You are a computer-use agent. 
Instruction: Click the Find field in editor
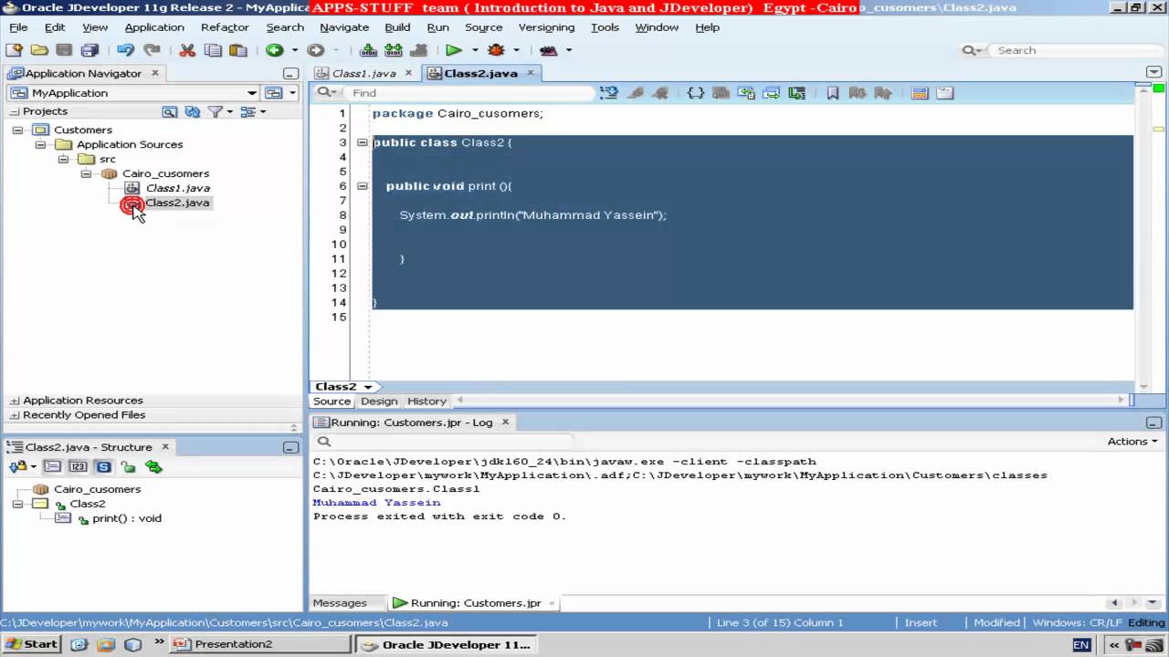[x=470, y=92]
